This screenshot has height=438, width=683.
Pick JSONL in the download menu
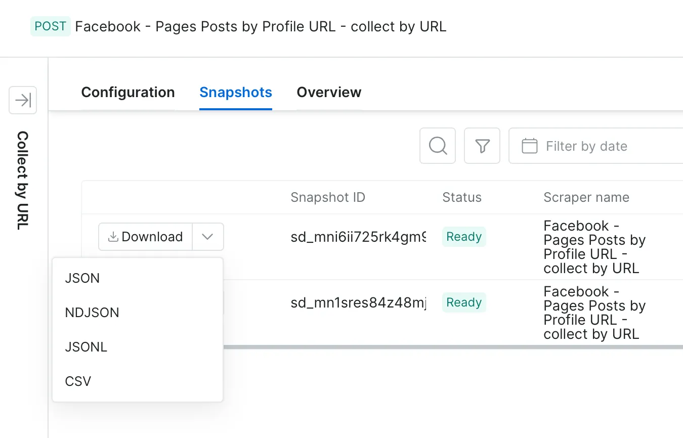pyautogui.click(x=86, y=346)
